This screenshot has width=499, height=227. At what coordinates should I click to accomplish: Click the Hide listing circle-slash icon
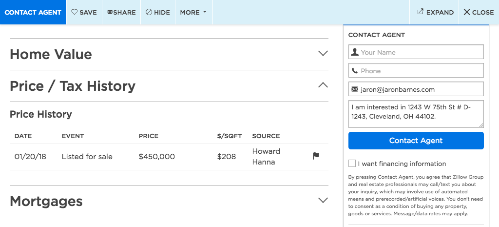(x=149, y=12)
